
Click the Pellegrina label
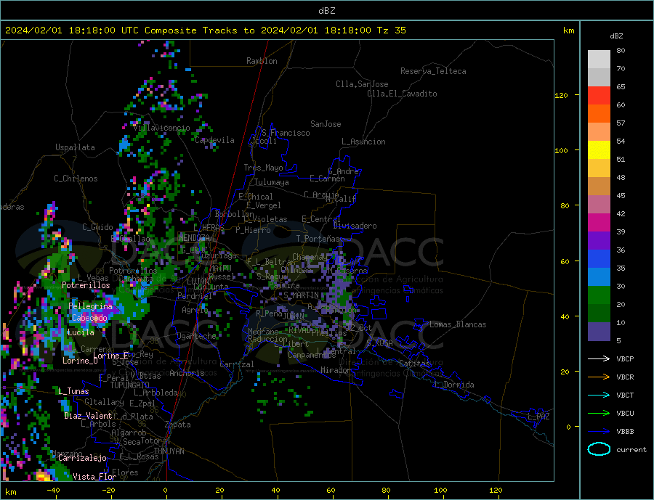pos(91,306)
